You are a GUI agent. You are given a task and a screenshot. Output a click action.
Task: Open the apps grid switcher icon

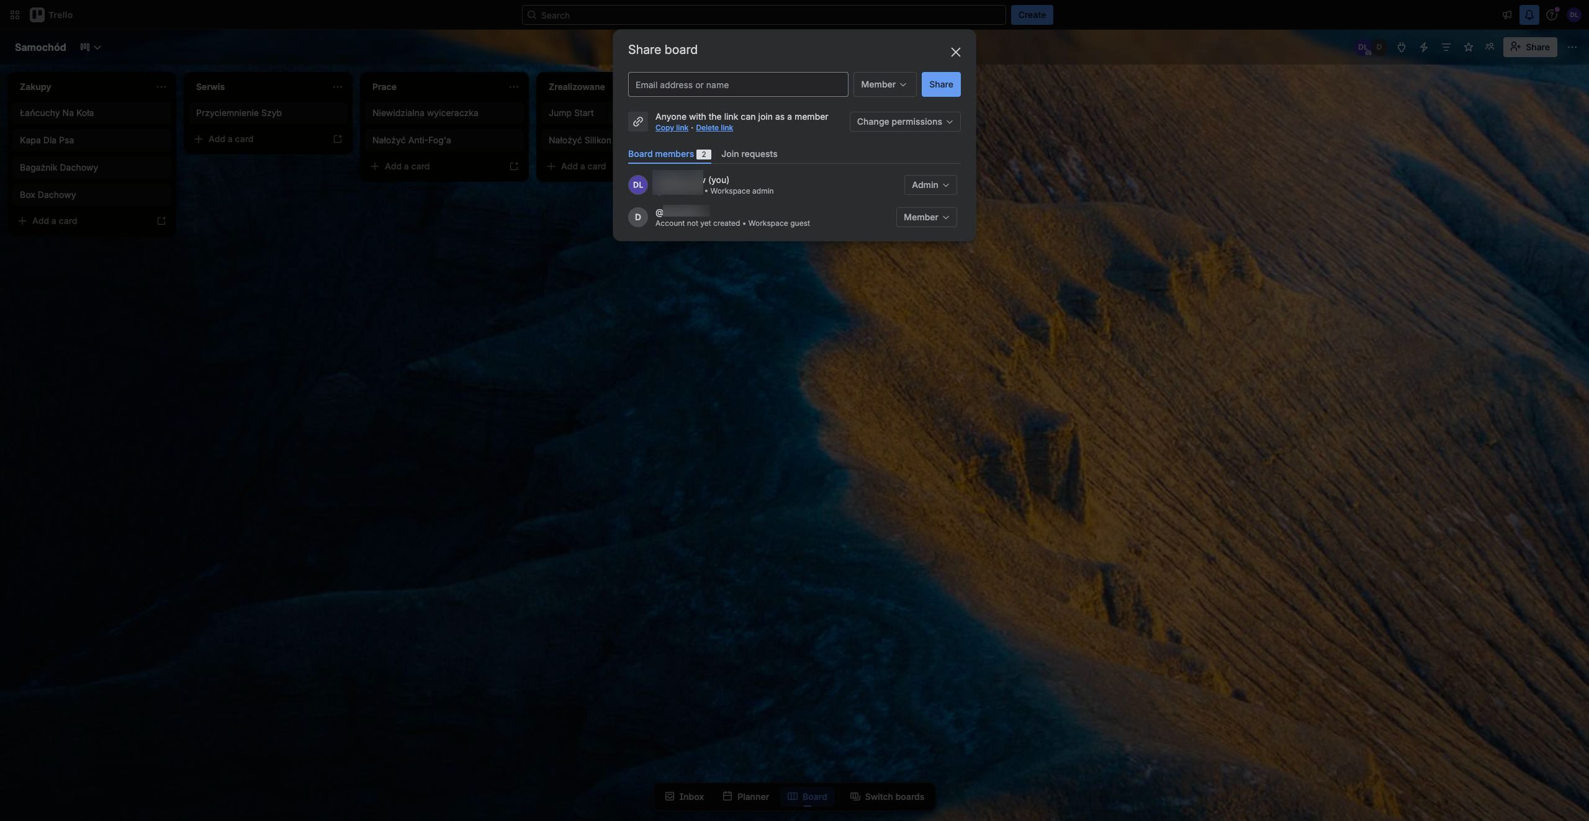15,15
